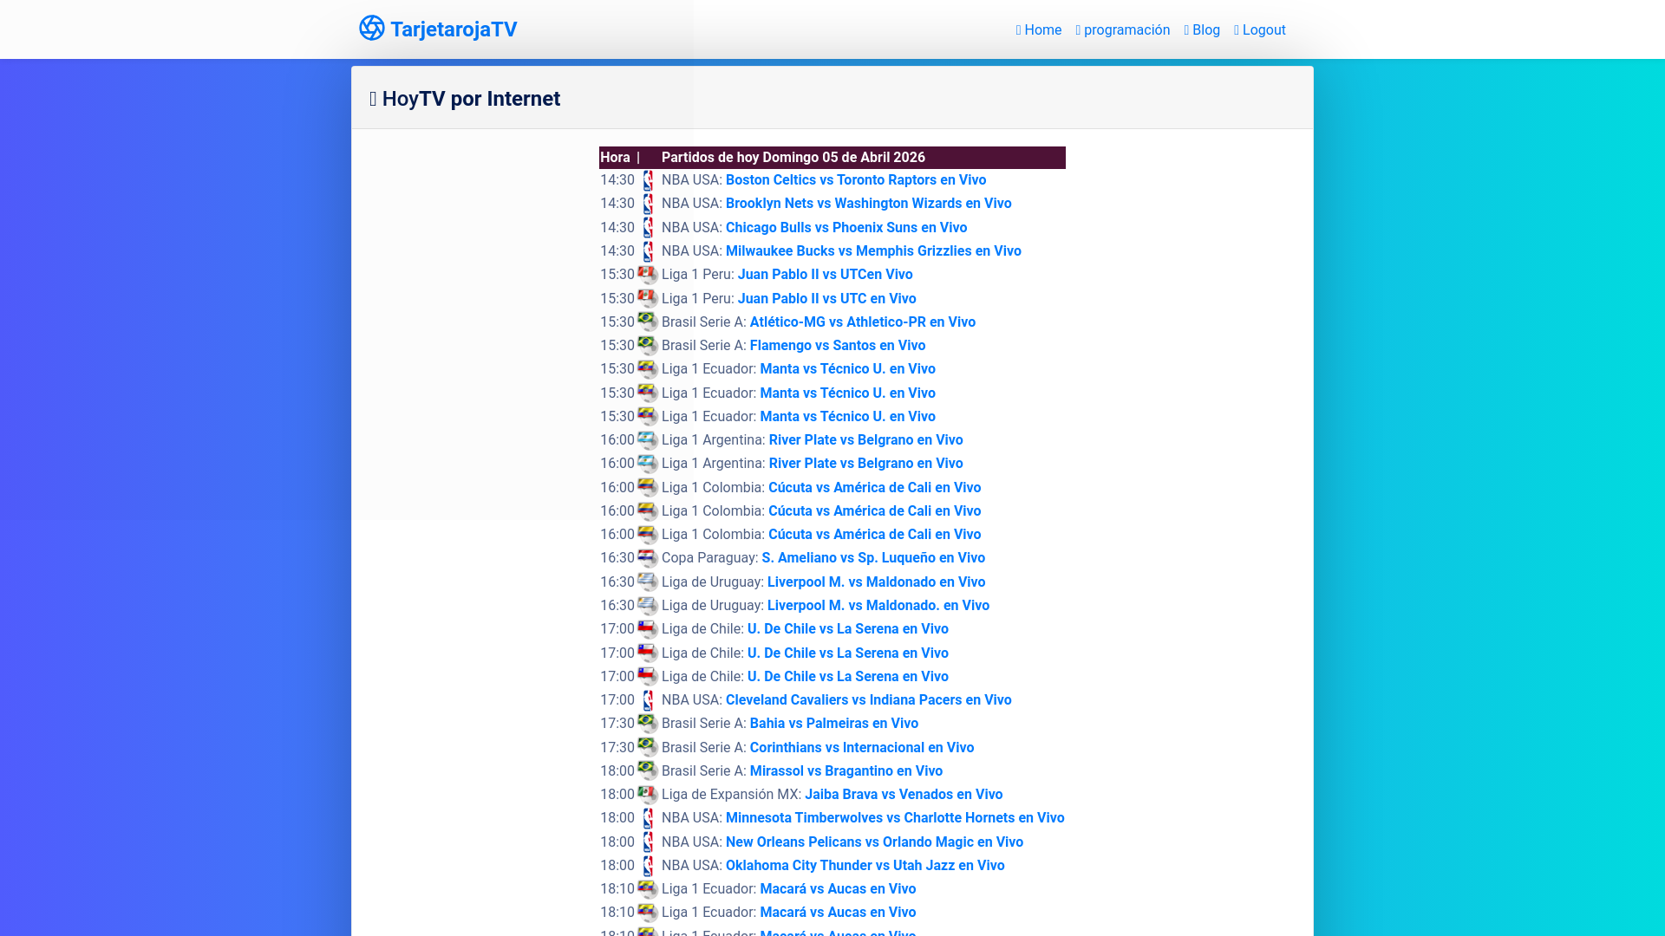The width and height of the screenshot is (1665, 936).
Task: Open Liverpool M. vs Maldonado. en Vivo link
Action: (x=878, y=606)
